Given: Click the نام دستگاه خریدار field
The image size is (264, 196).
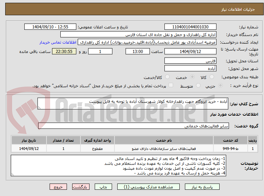Looking at the screenshot, I should [x=138, y=35].
